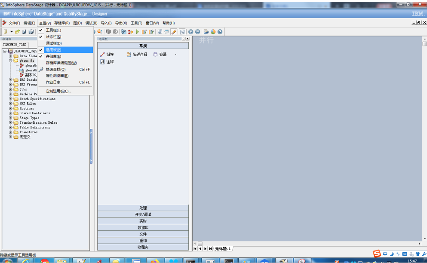The image size is (427, 263).
Task: Open the 编辑(E) menu
Action: click(x=29, y=23)
